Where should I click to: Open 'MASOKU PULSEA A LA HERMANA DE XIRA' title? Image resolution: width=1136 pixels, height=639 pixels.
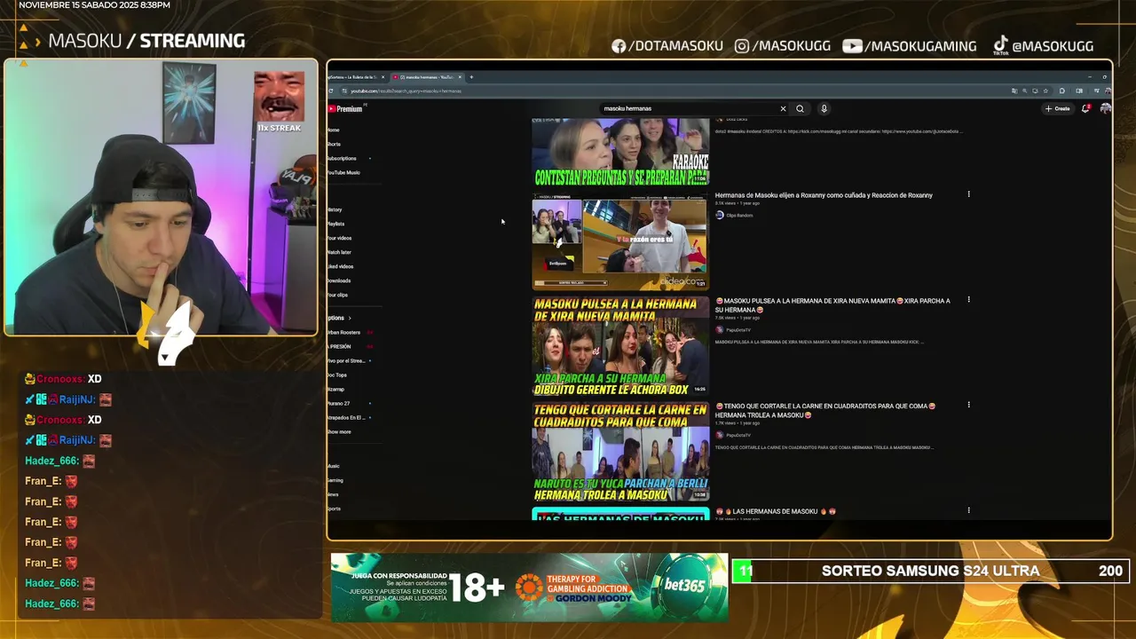point(832,305)
